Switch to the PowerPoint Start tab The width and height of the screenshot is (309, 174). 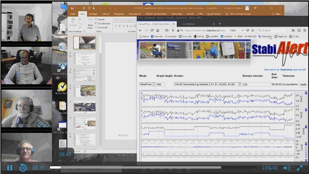[x=82, y=14]
